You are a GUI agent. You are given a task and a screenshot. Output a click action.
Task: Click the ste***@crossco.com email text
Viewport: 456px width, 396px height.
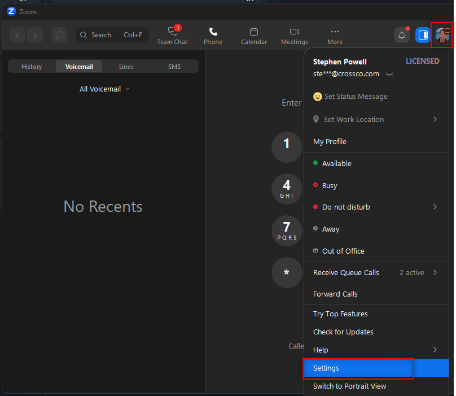pos(346,74)
